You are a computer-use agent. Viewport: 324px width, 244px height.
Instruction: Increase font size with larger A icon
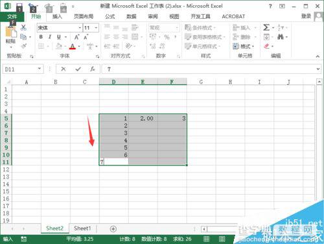(76, 37)
